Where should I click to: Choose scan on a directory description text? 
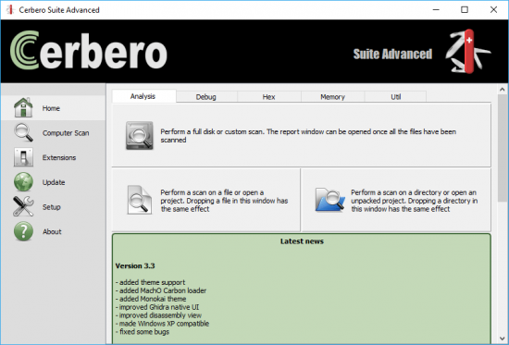click(415, 201)
